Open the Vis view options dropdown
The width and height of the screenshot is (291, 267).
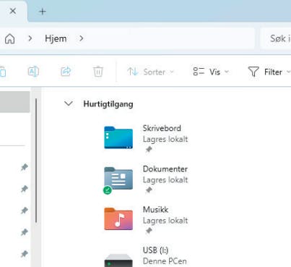point(211,72)
